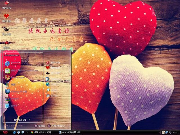180x135 pixels.
Task: Open the magnifier search item in the Start menu
Action: 51,90
